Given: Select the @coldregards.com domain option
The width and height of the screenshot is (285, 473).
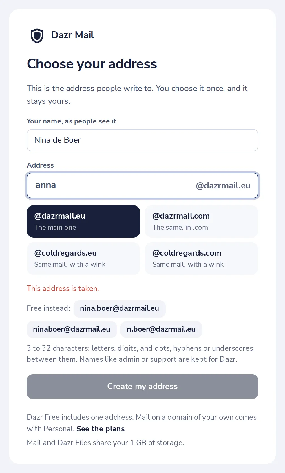Looking at the screenshot, I should tap(202, 259).
